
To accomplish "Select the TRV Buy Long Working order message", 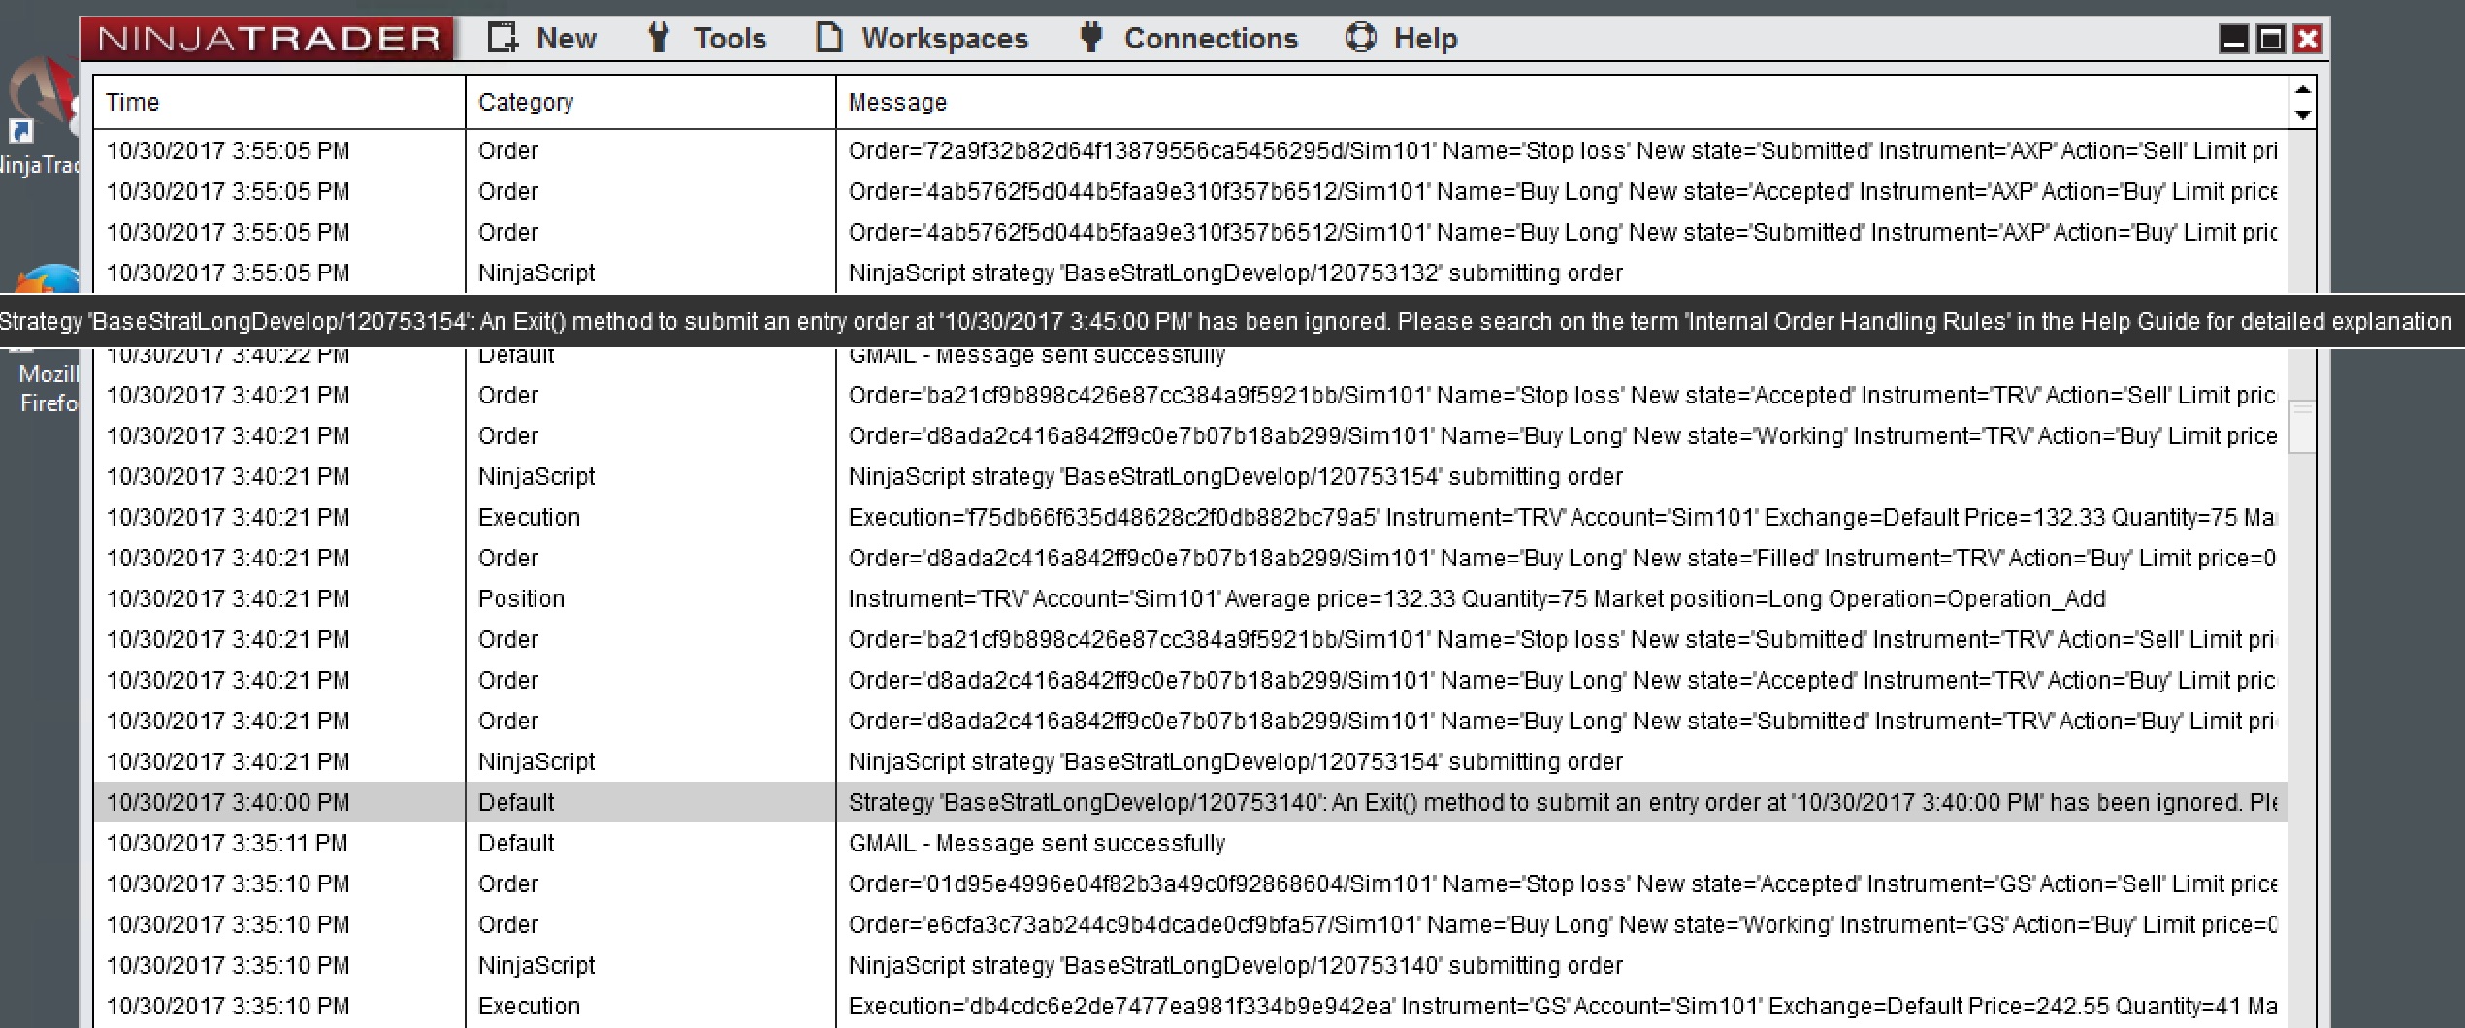I will [x=1562, y=436].
